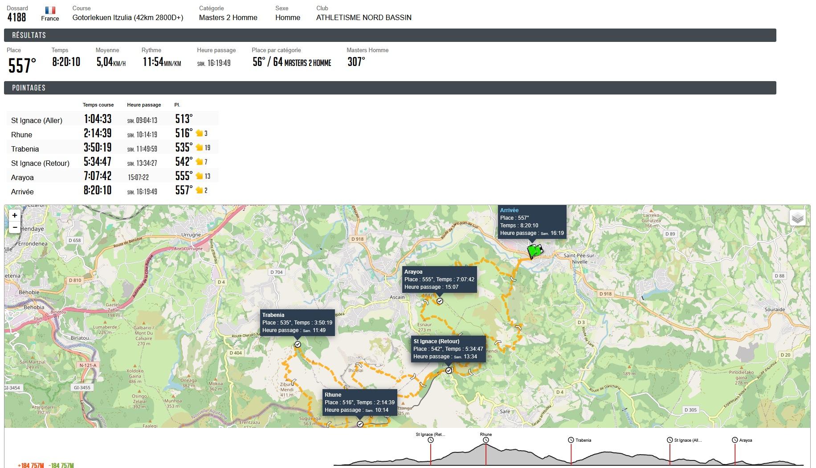This screenshot has height=468, width=816.
Task: Click the 7:07:42 split time in table
Action: tap(98, 176)
